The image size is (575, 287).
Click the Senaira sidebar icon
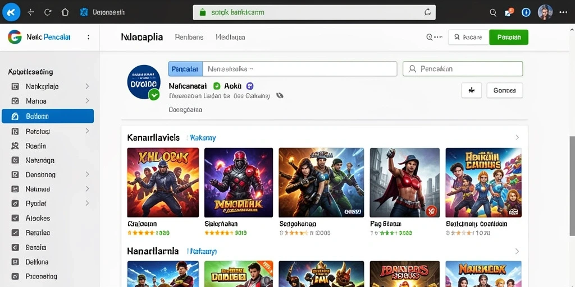pos(15,247)
